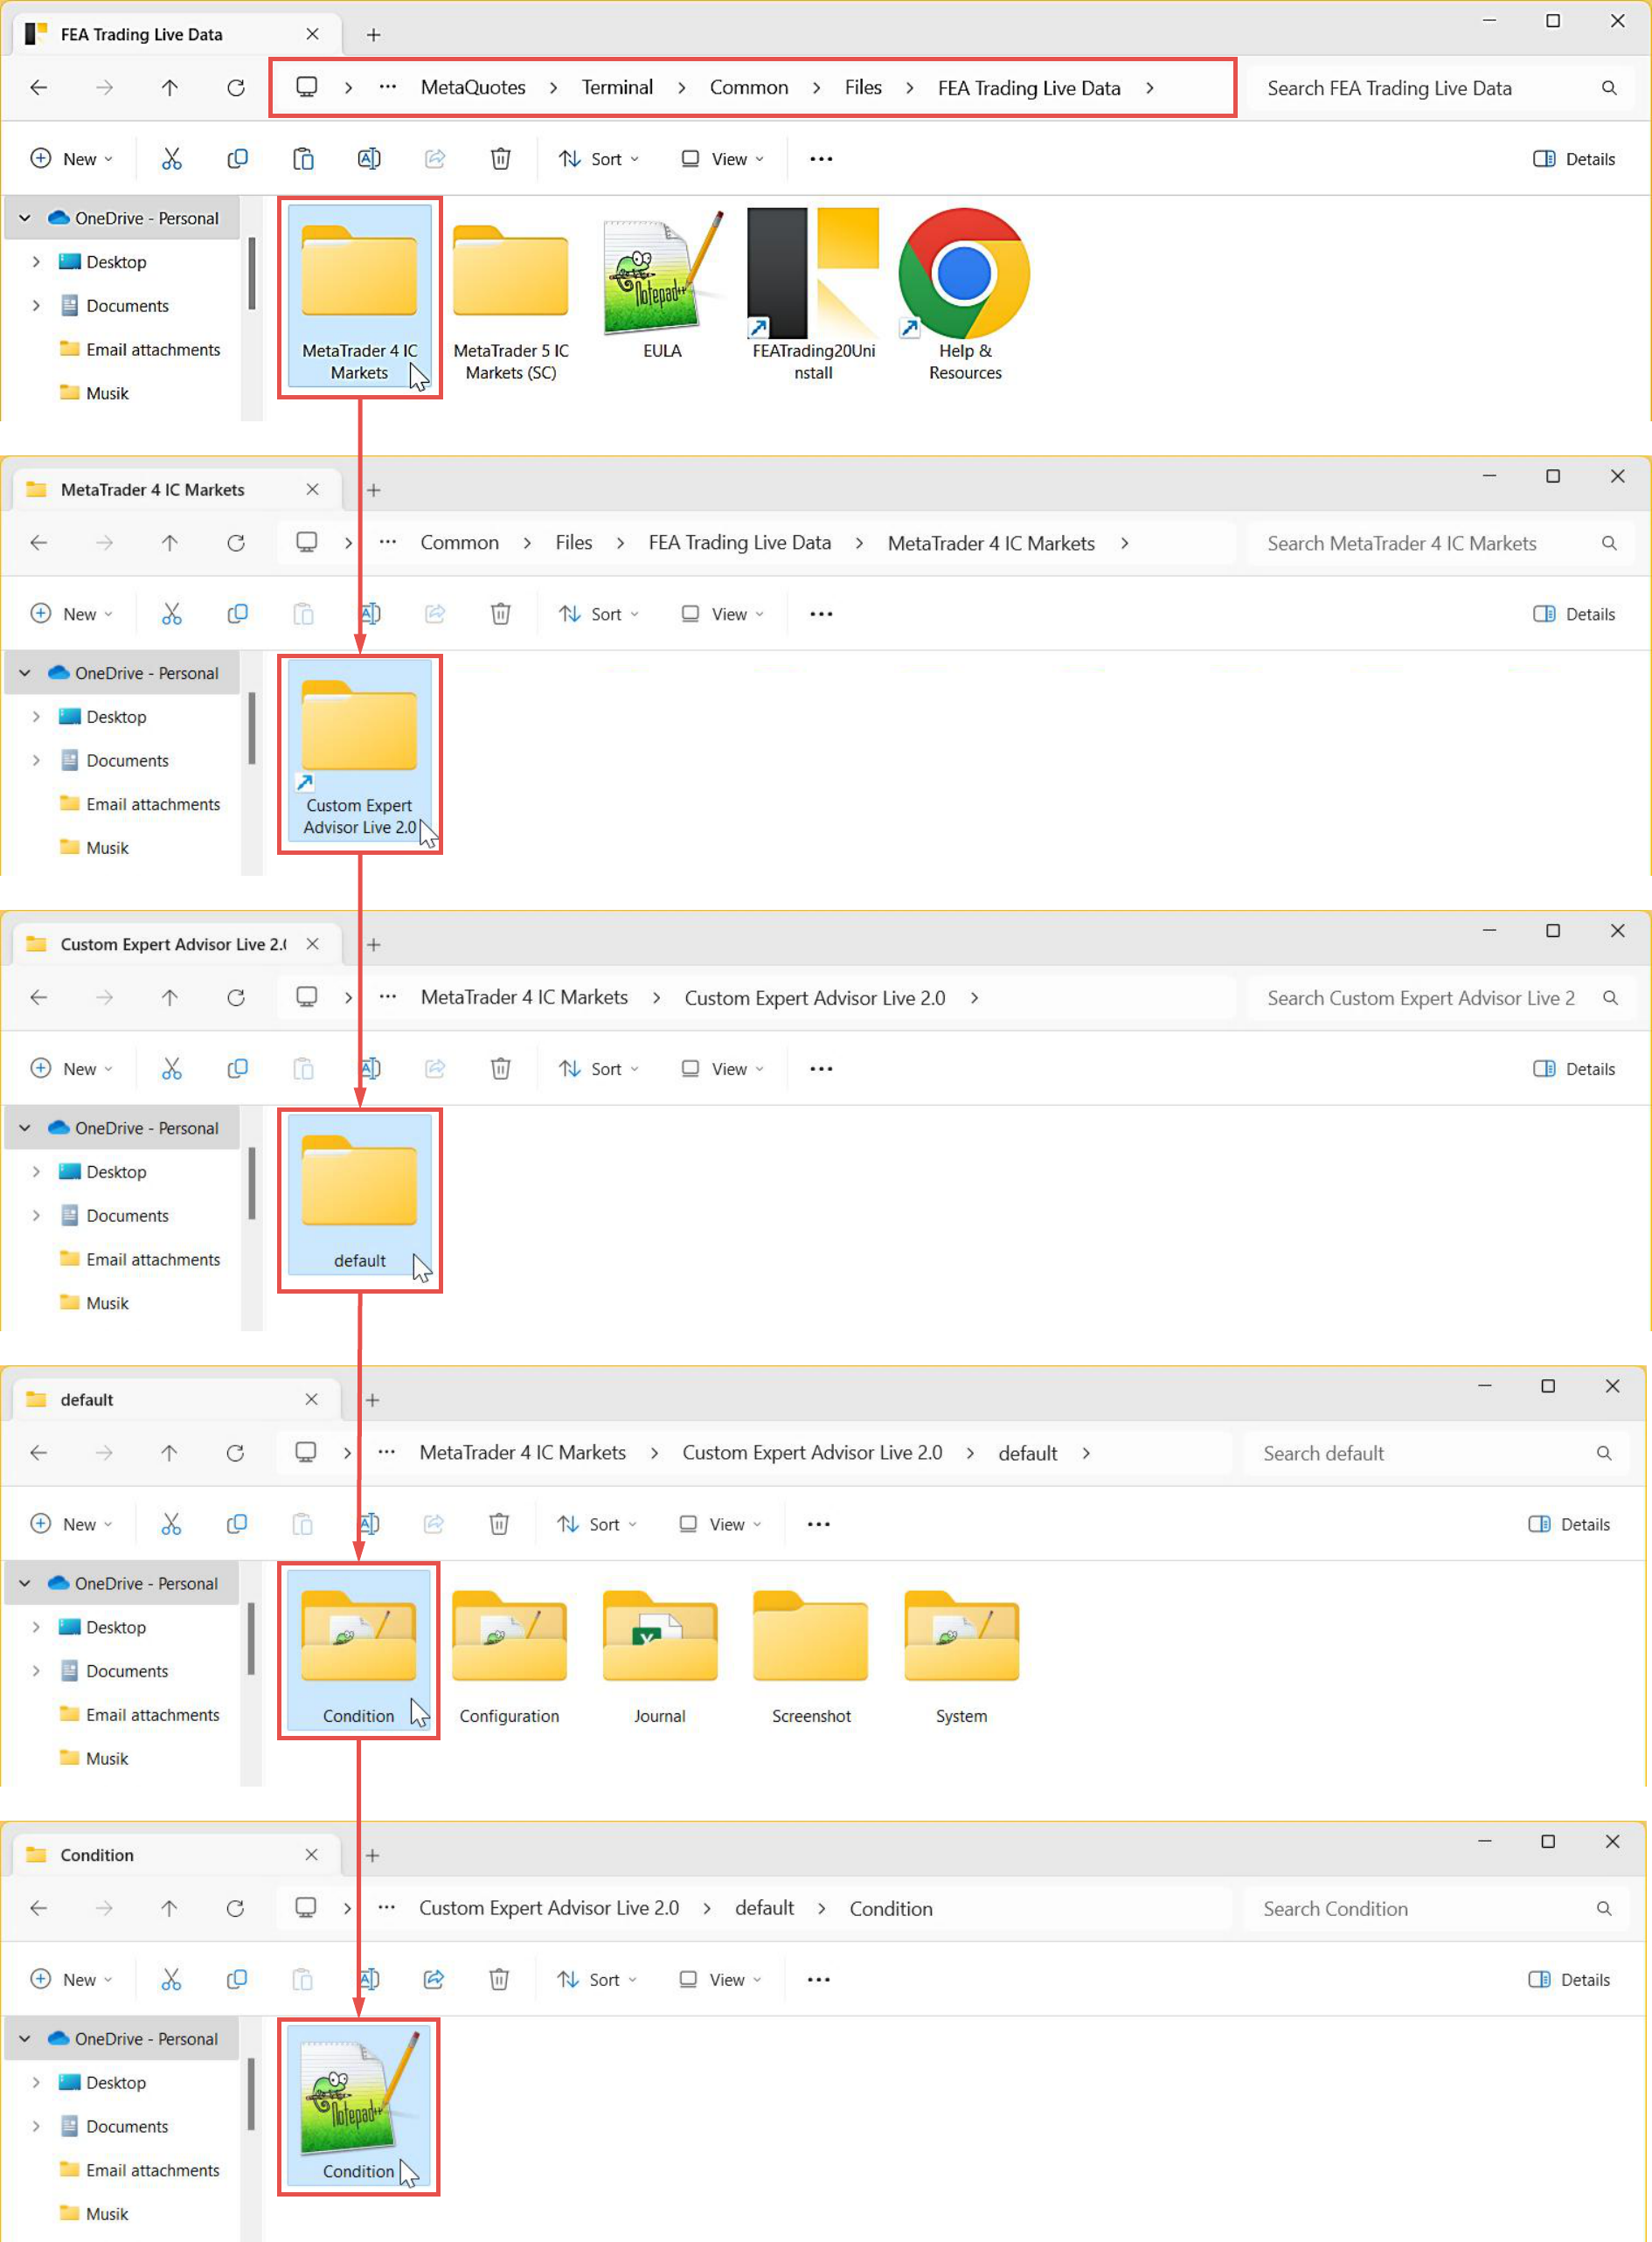Open System folder in default window

[x=961, y=1658]
